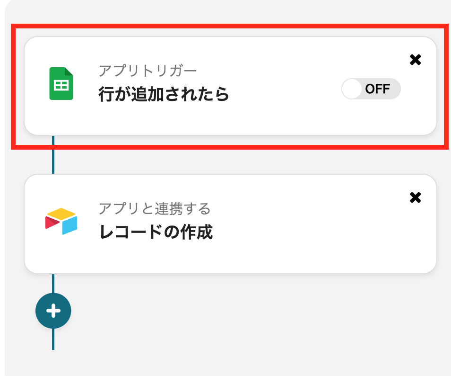Click connector line between the two cards

point(53,155)
